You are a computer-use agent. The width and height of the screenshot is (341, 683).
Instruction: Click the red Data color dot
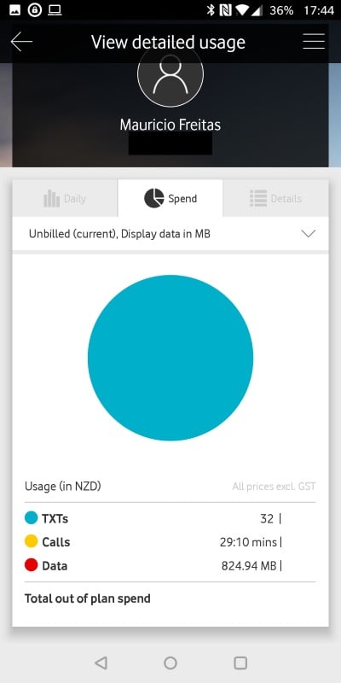click(x=32, y=565)
